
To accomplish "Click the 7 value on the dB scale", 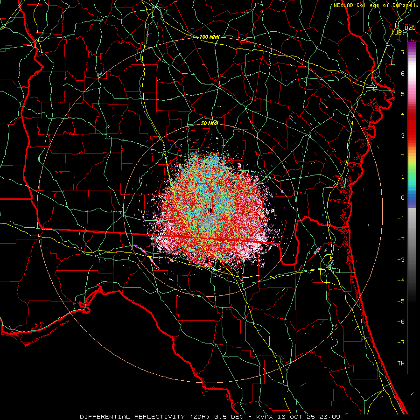I will click(403, 52).
